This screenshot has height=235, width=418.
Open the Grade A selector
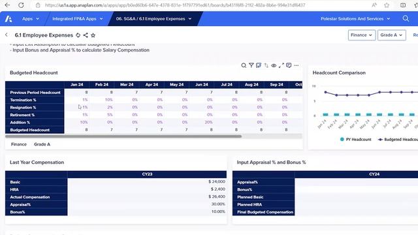(392, 35)
